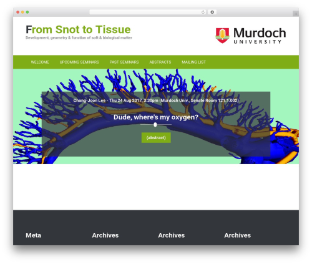Click the yellow minimize window dot
The image size is (312, 264).
[x=22, y=12]
